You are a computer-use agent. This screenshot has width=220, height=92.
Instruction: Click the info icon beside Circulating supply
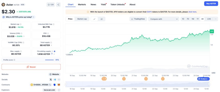tap(52, 51)
